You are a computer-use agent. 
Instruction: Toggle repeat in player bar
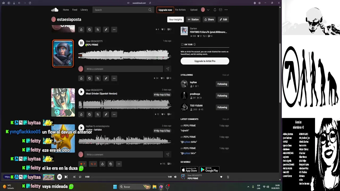80,177
